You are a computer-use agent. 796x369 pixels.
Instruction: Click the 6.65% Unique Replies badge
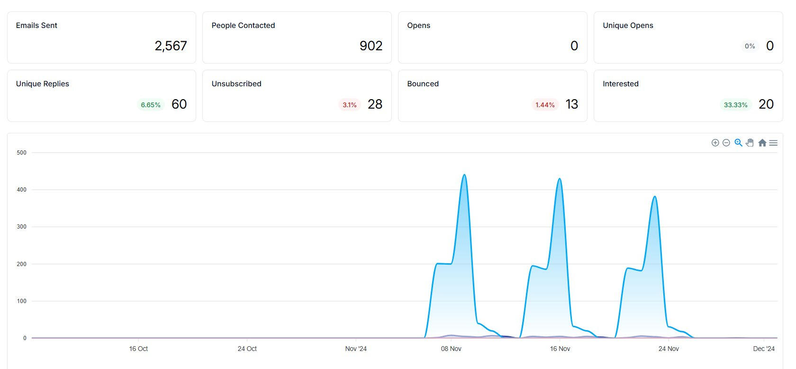pyautogui.click(x=151, y=105)
